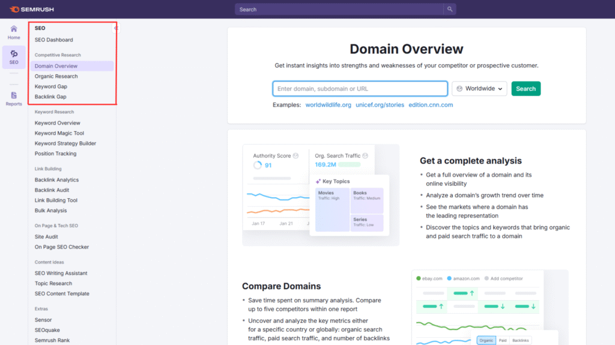Screen dimensions: 615x345
Task: Open the worldwildlife.org example link
Action: (x=329, y=105)
